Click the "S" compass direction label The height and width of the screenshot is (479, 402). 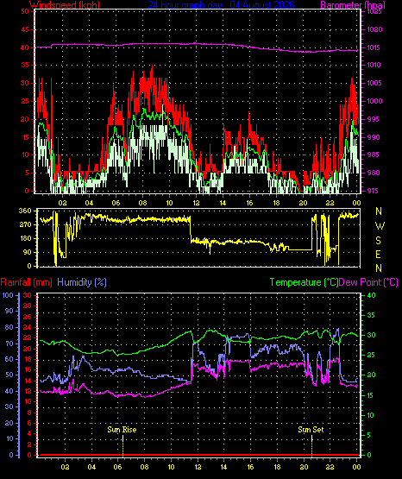point(378,241)
